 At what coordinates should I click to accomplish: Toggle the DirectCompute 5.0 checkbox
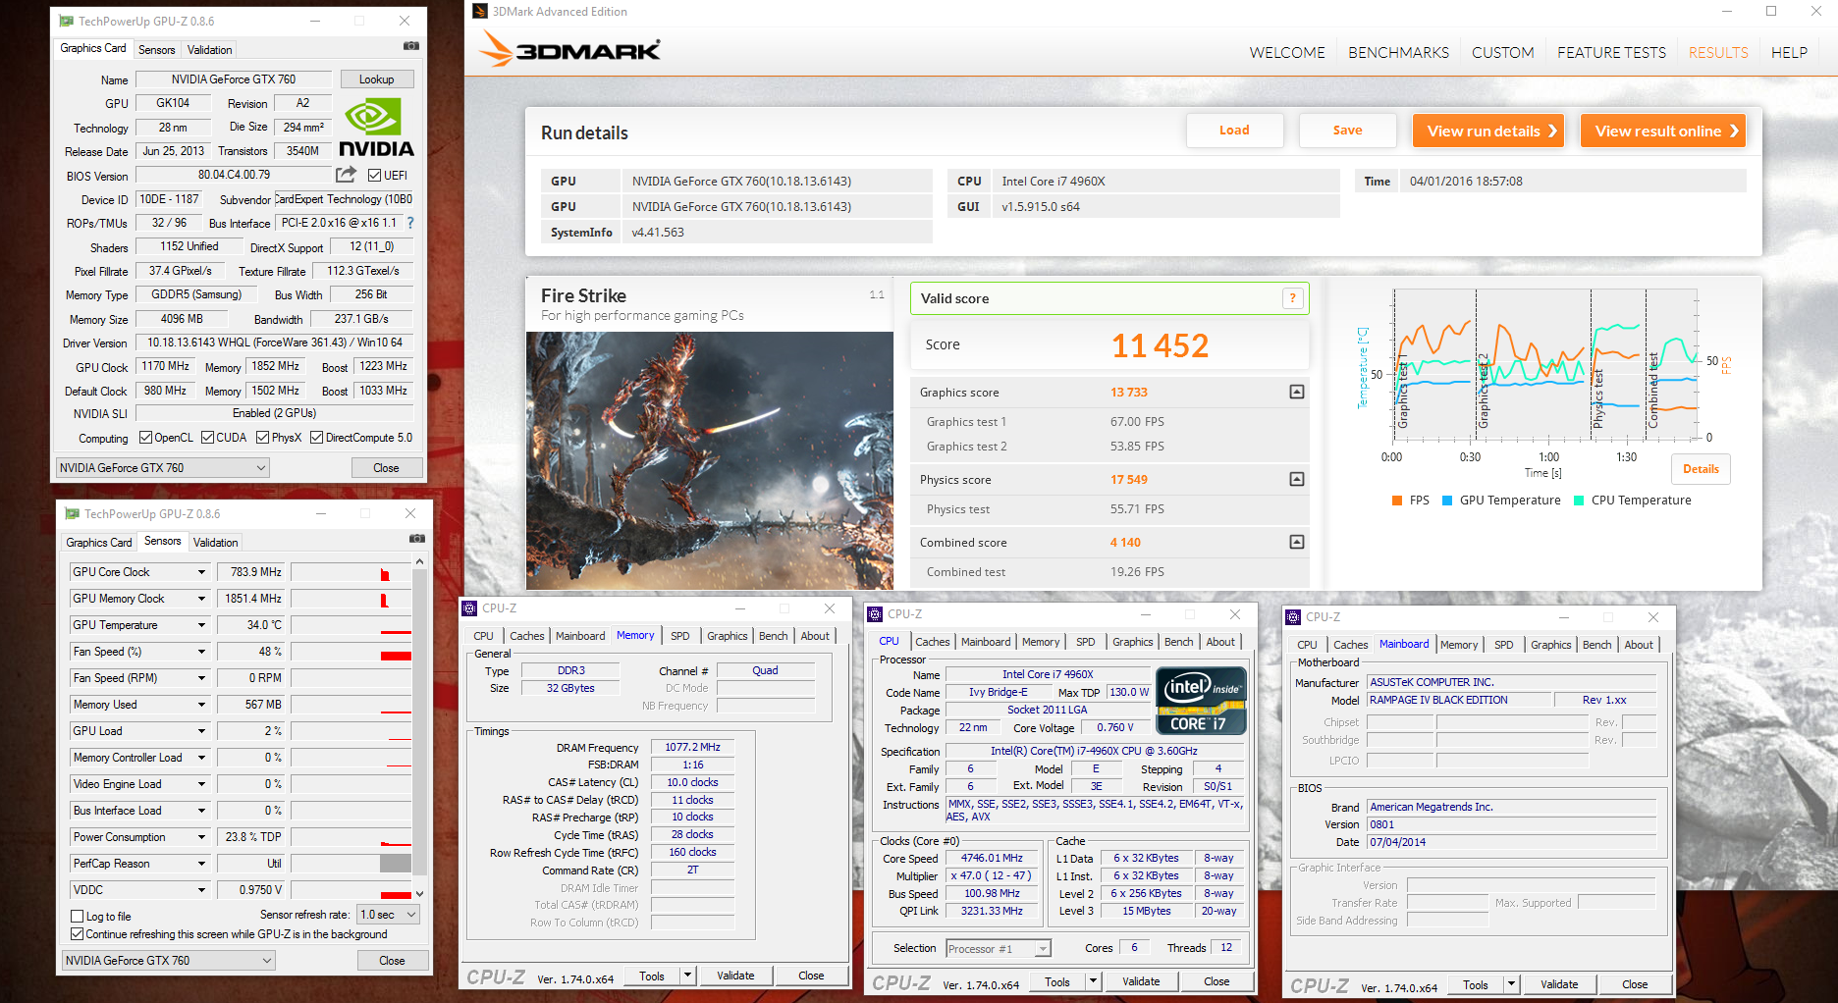pyautogui.click(x=316, y=438)
